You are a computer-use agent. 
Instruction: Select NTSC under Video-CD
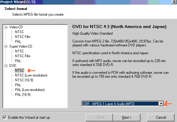(x=20, y=32)
